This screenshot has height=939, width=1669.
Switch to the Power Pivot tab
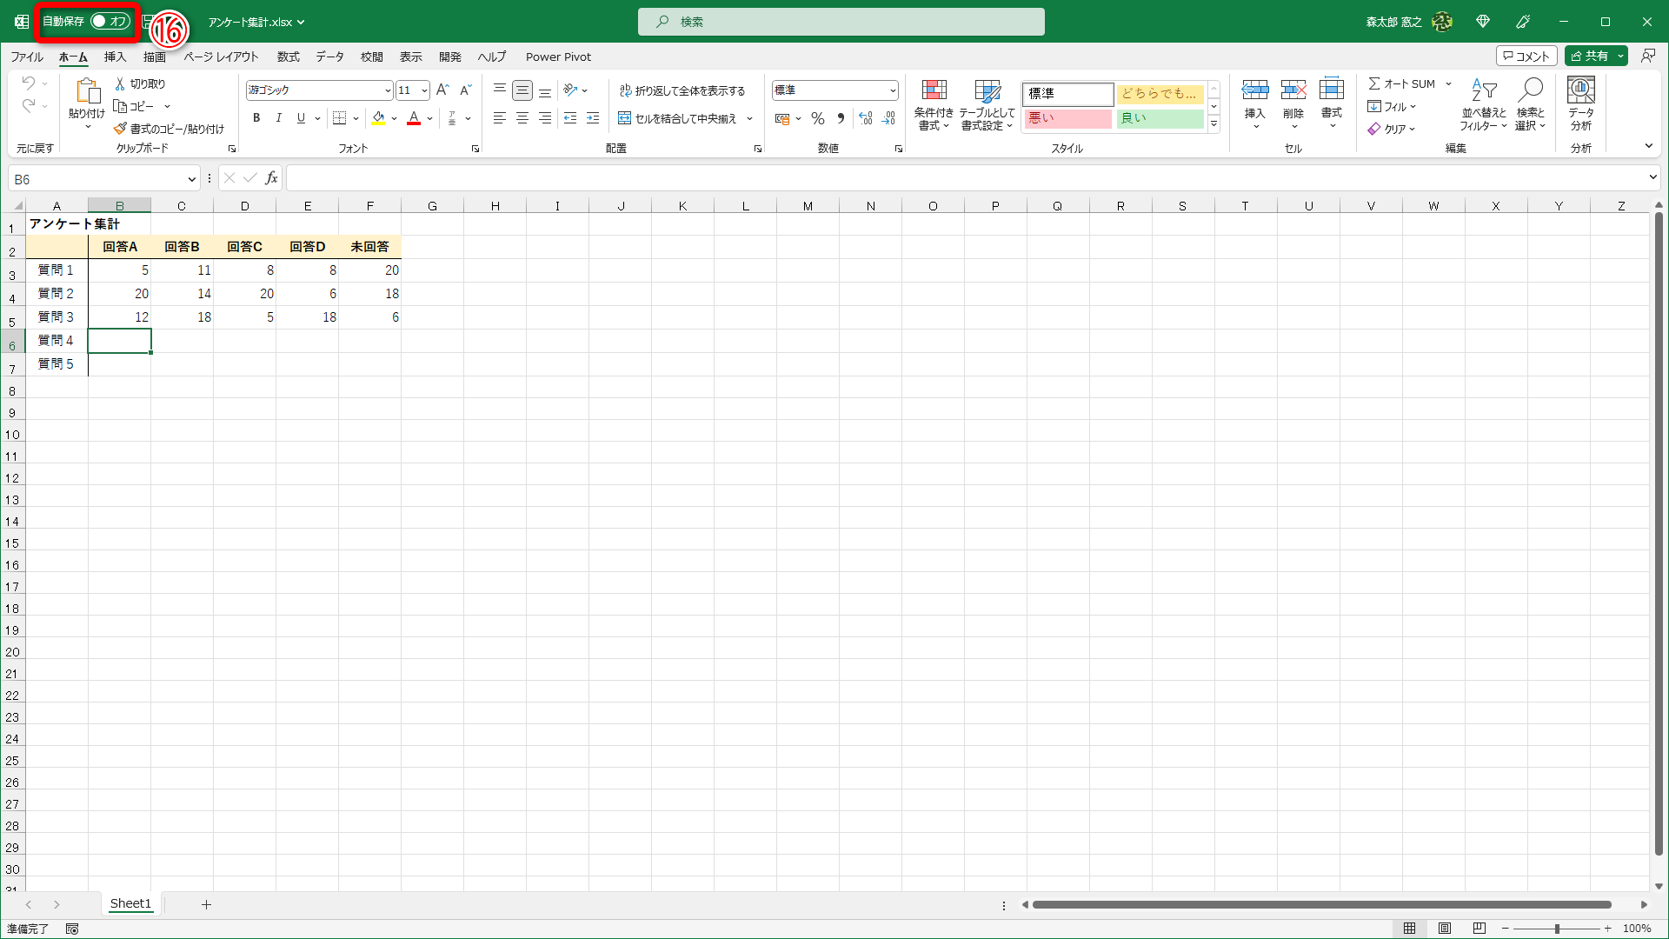coord(558,57)
